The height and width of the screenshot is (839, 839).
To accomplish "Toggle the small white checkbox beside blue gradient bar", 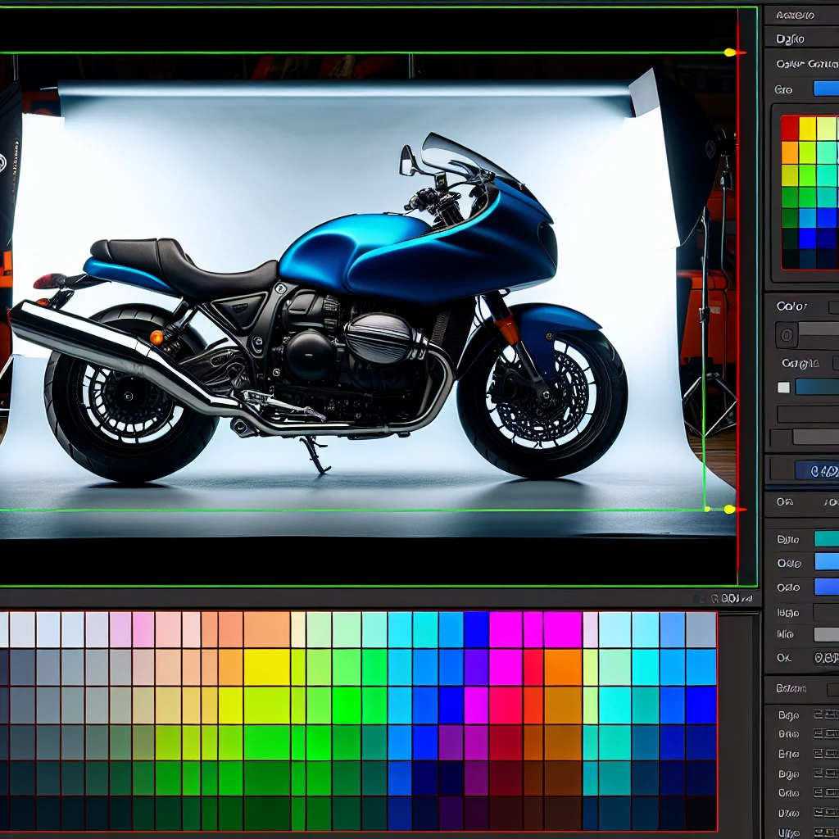I will 783,388.
